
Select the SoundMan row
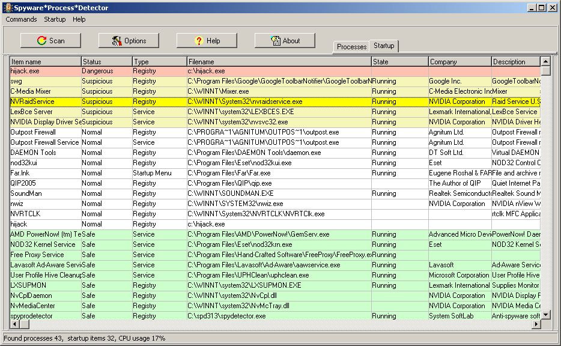pos(274,193)
